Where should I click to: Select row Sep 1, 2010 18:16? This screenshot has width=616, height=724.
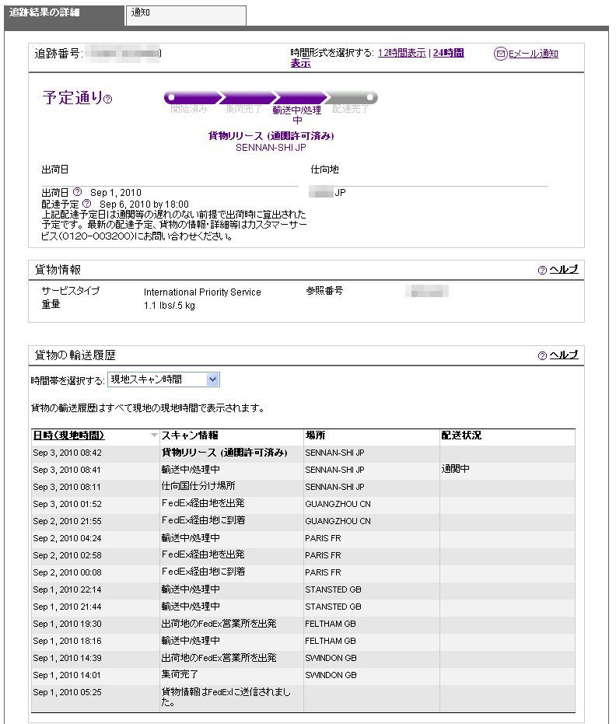click(303, 641)
